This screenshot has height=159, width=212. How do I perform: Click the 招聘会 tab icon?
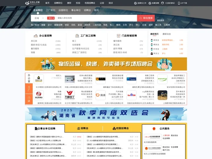[78, 128]
